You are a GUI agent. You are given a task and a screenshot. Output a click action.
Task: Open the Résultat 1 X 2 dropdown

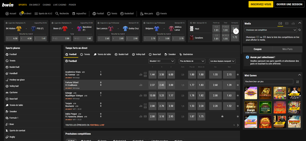click(x=162, y=61)
